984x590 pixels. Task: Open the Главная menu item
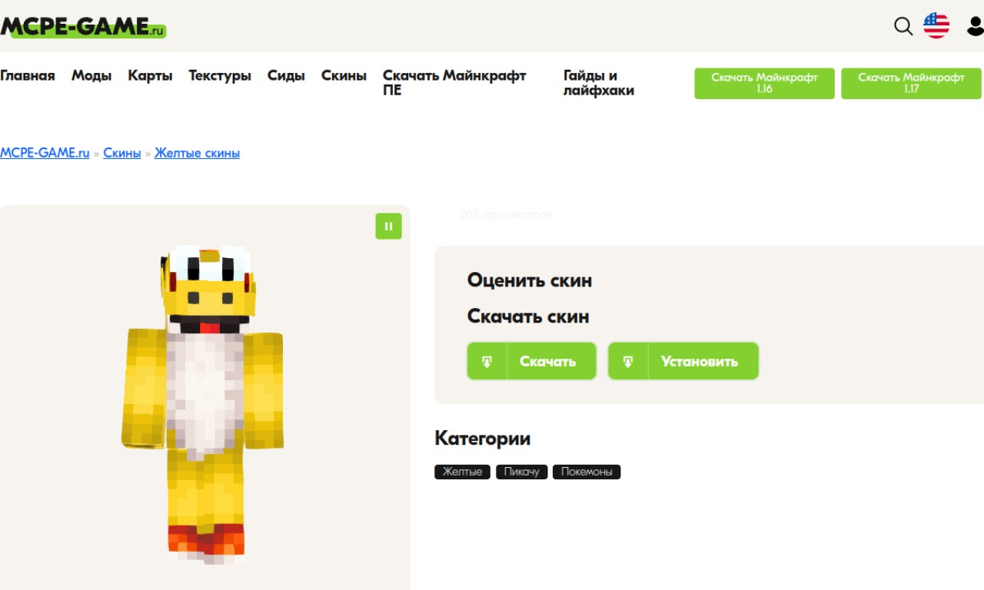[x=28, y=75]
